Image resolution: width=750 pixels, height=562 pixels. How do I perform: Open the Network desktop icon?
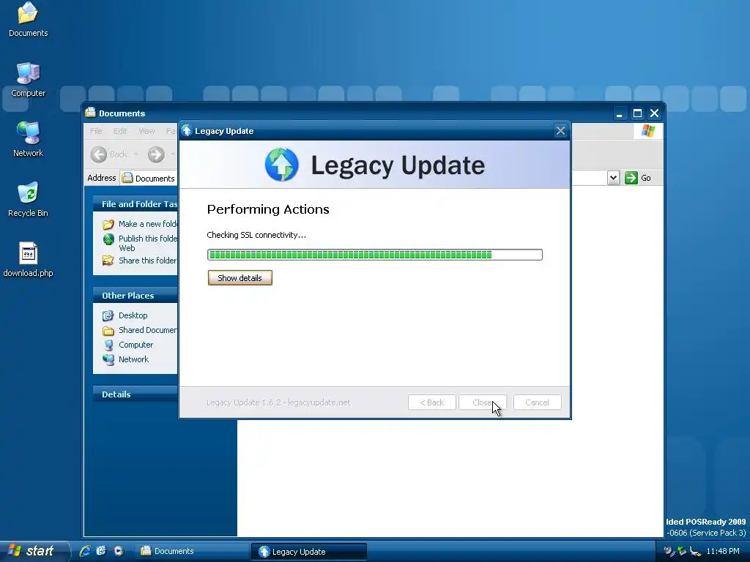[x=28, y=140]
